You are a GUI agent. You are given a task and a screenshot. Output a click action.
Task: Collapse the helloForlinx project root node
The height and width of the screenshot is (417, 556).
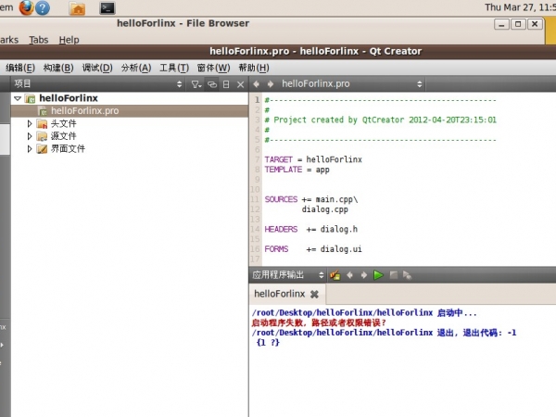pos(18,97)
